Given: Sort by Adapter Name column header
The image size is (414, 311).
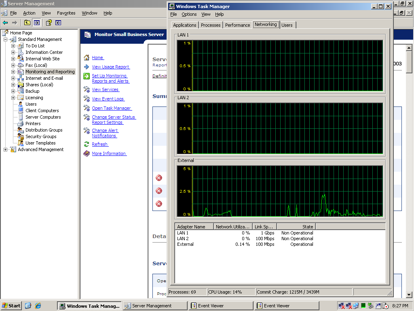Looking at the screenshot, I should tap(194, 227).
